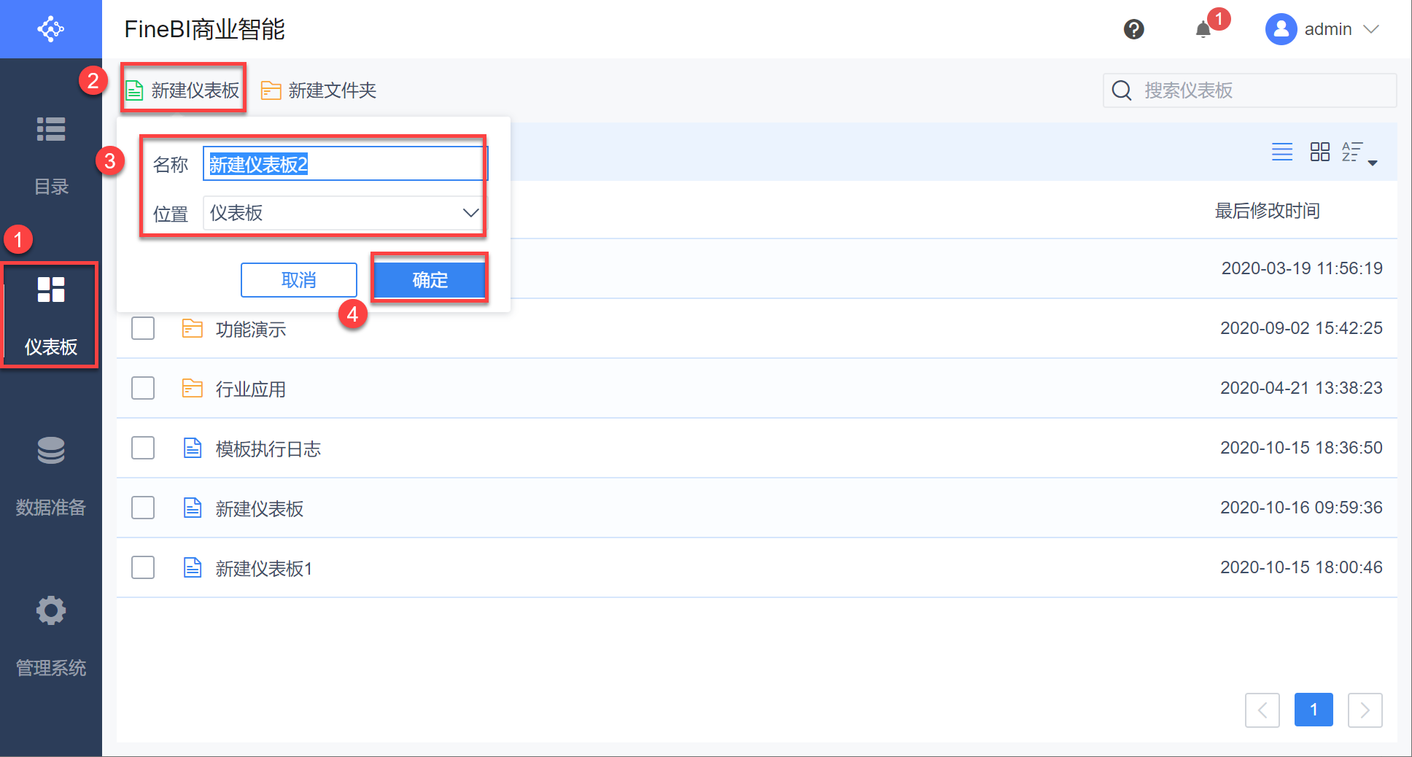Open the A-Z sort order dropdown

[1359, 152]
